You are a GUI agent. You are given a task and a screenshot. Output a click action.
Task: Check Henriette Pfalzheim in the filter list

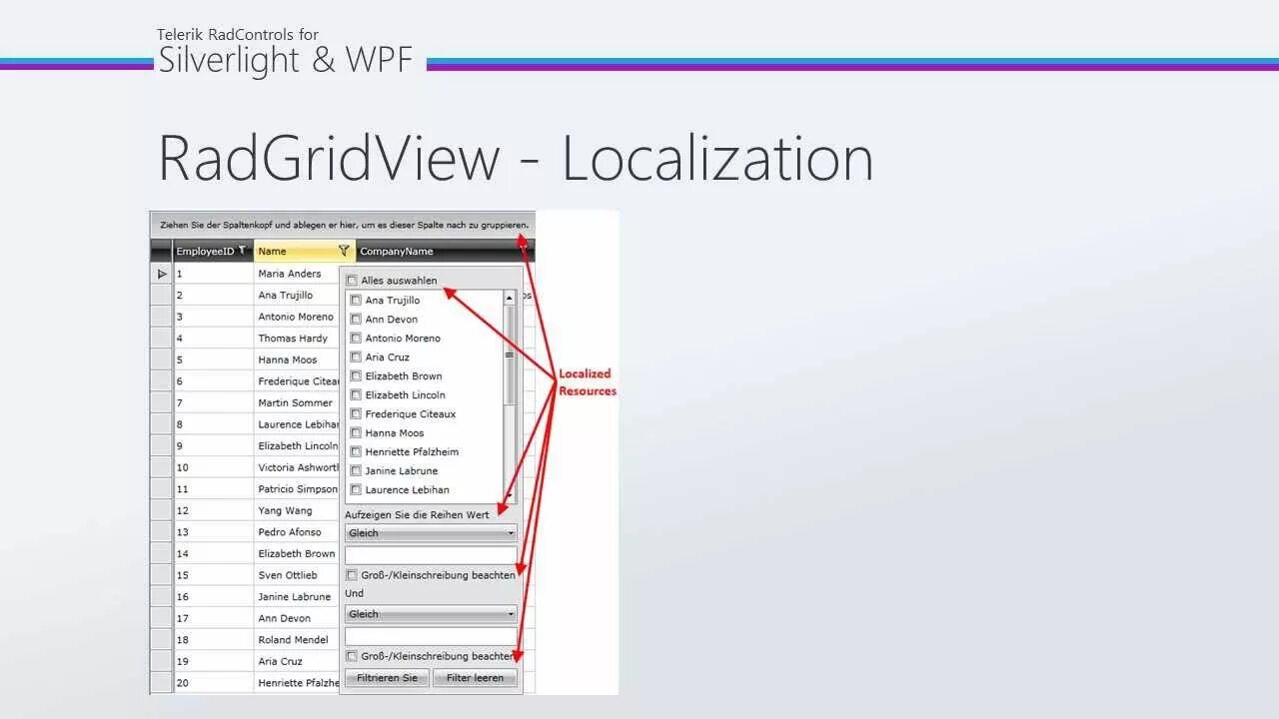click(x=356, y=451)
